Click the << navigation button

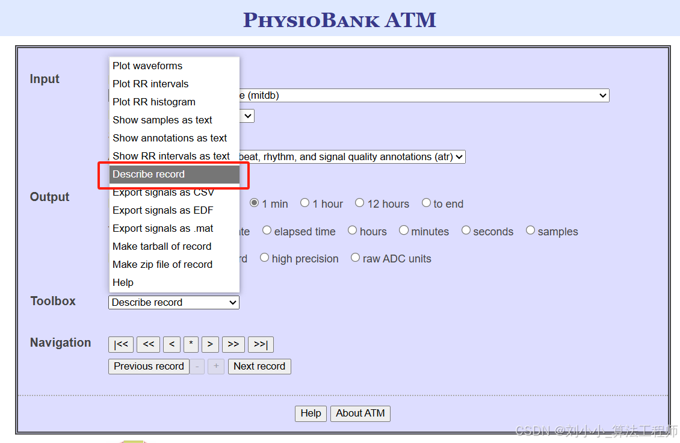pos(148,344)
